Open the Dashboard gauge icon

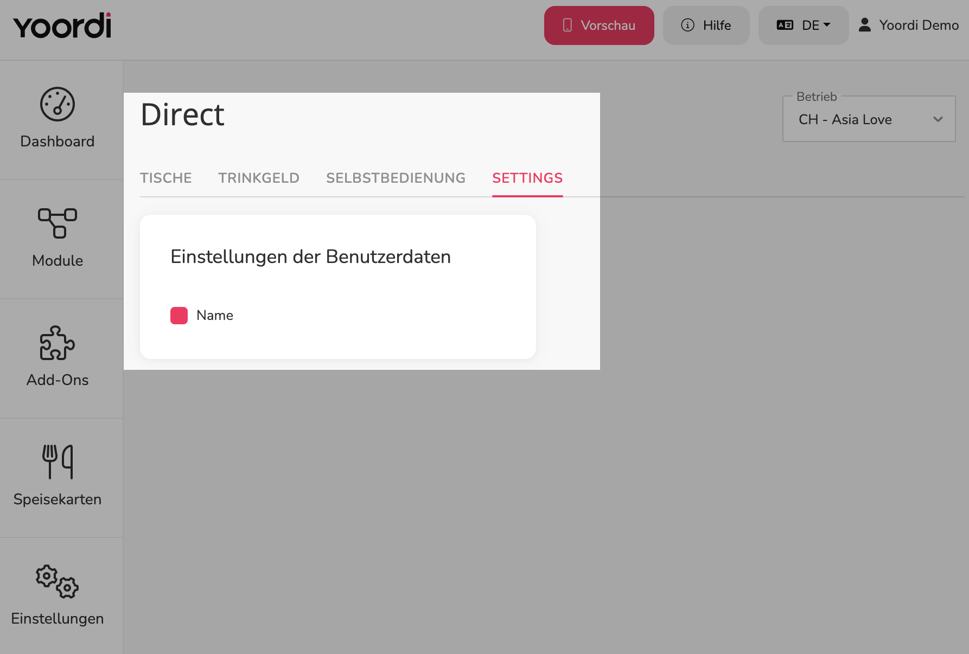[58, 104]
